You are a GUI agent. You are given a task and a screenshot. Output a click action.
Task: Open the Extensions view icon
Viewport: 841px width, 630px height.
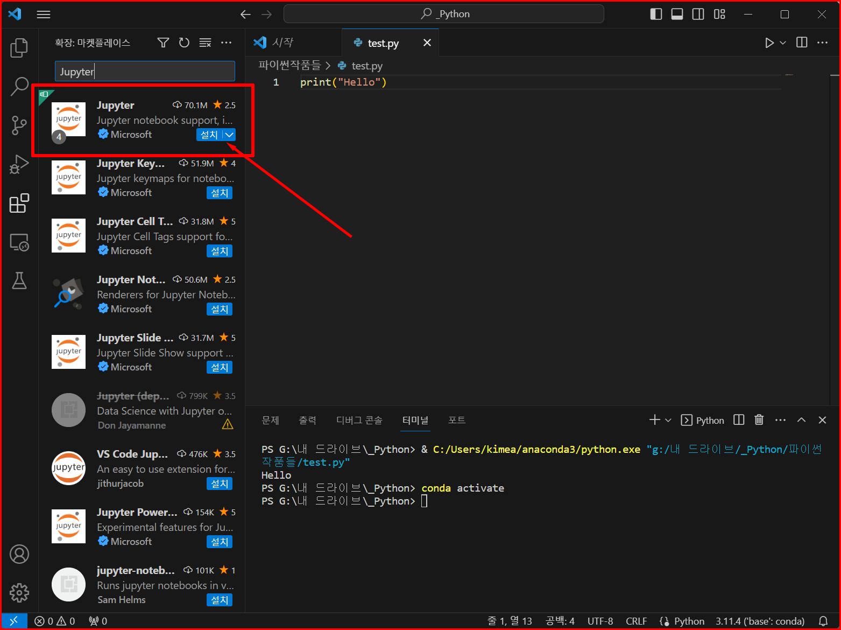click(19, 203)
